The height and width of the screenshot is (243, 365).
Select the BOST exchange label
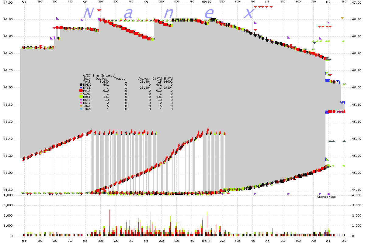click(87, 97)
